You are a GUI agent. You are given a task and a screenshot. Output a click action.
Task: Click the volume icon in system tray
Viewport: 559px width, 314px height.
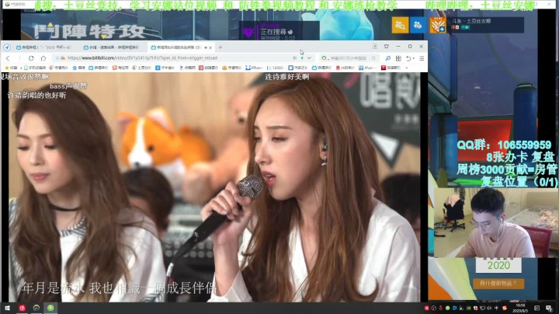tap(489, 309)
